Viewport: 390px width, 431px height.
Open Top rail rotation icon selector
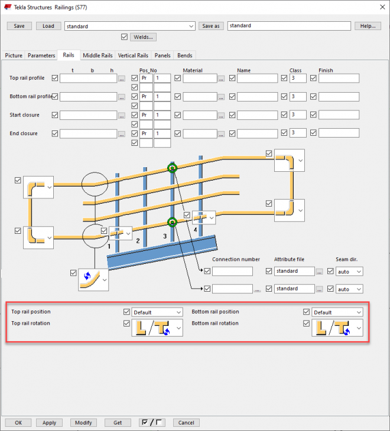tap(157, 328)
